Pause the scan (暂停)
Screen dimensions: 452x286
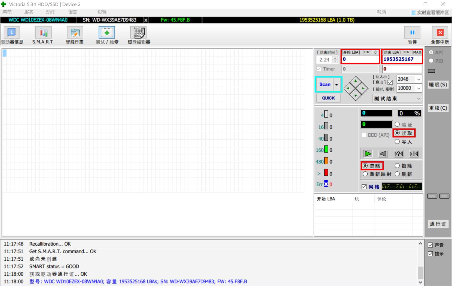coord(412,35)
